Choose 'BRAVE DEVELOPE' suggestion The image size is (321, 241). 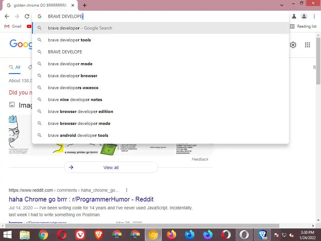[x=160, y=52]
